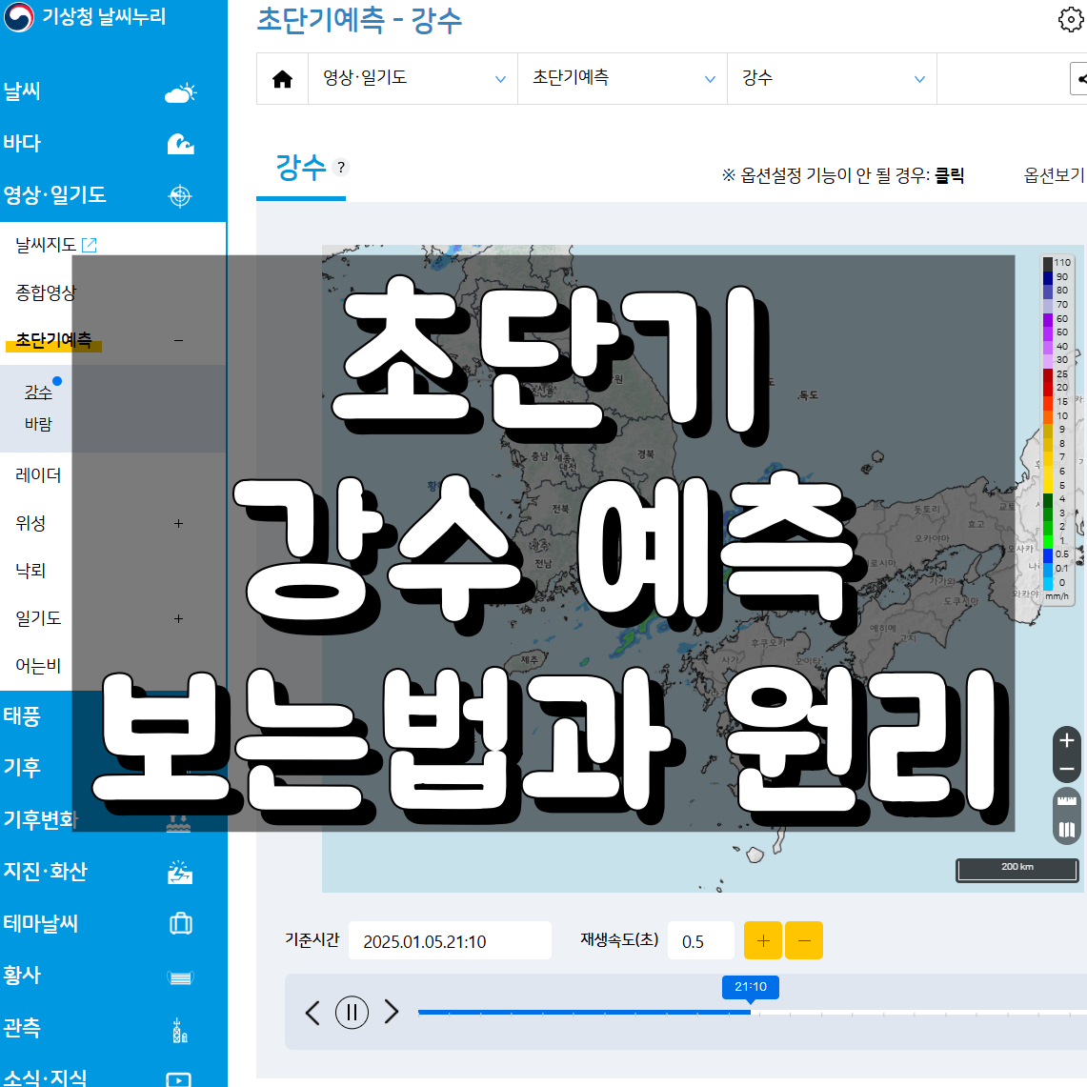Viewport: 1087px width, 1087px height.
Task: Open 종합영상 in sidebar
Action: 46,292
